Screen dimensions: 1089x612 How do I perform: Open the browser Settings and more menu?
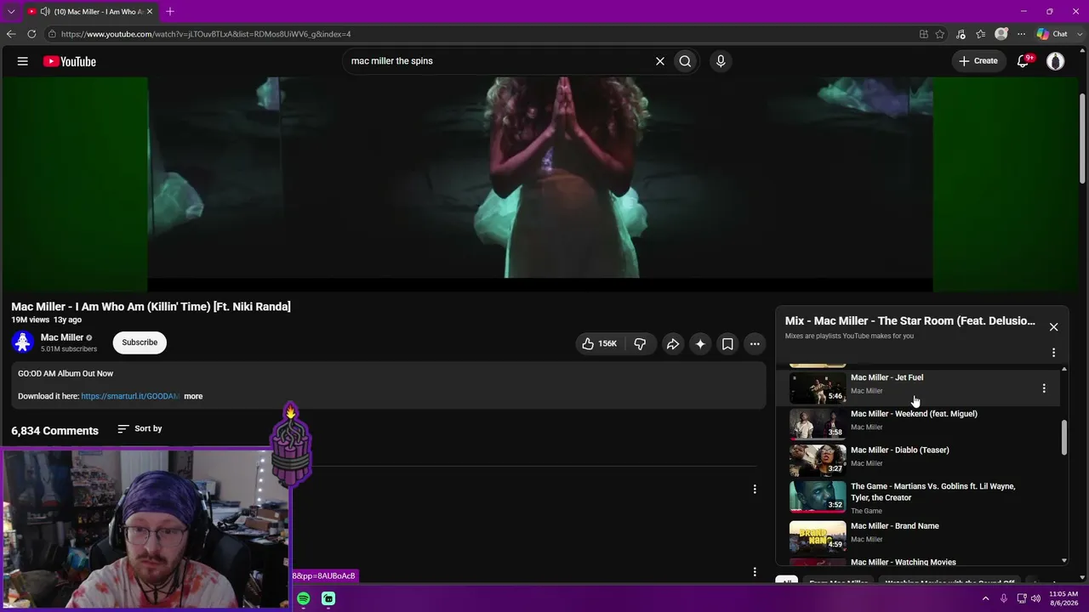pyautogui.click(x=1022, y=34)
